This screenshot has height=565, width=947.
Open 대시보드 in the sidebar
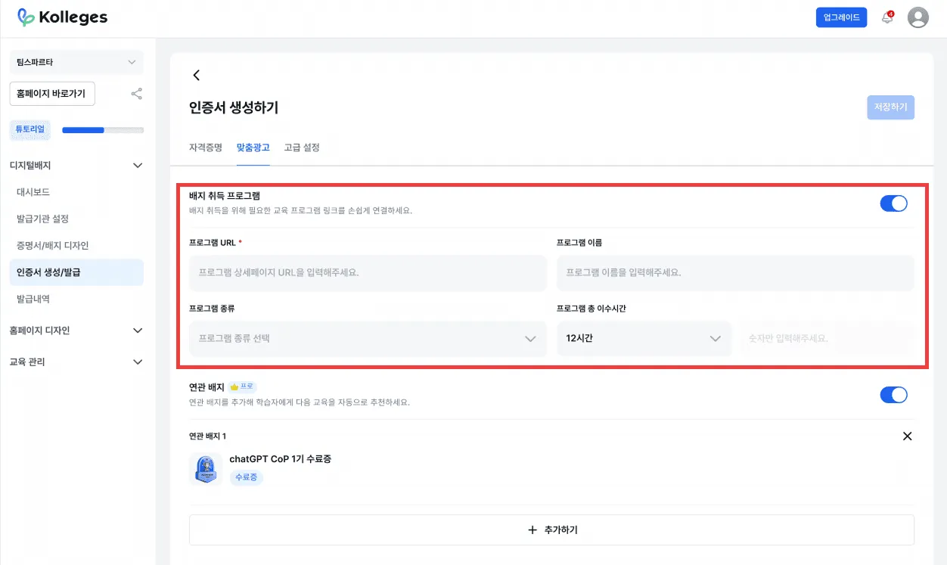33,192
